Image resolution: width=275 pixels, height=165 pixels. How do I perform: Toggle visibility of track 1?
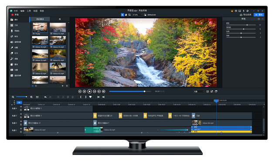click(x=21, y=129)
